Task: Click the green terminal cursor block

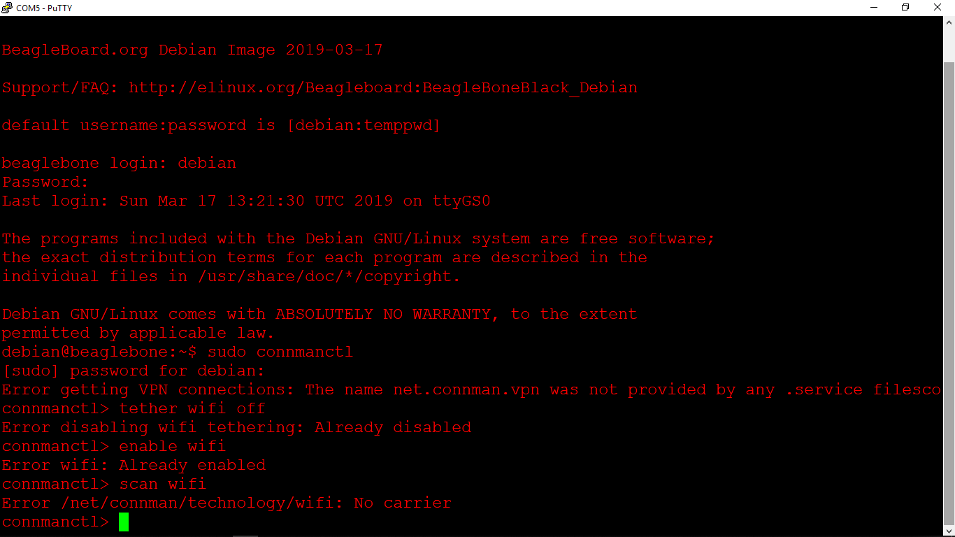Action: click(124, 522)
